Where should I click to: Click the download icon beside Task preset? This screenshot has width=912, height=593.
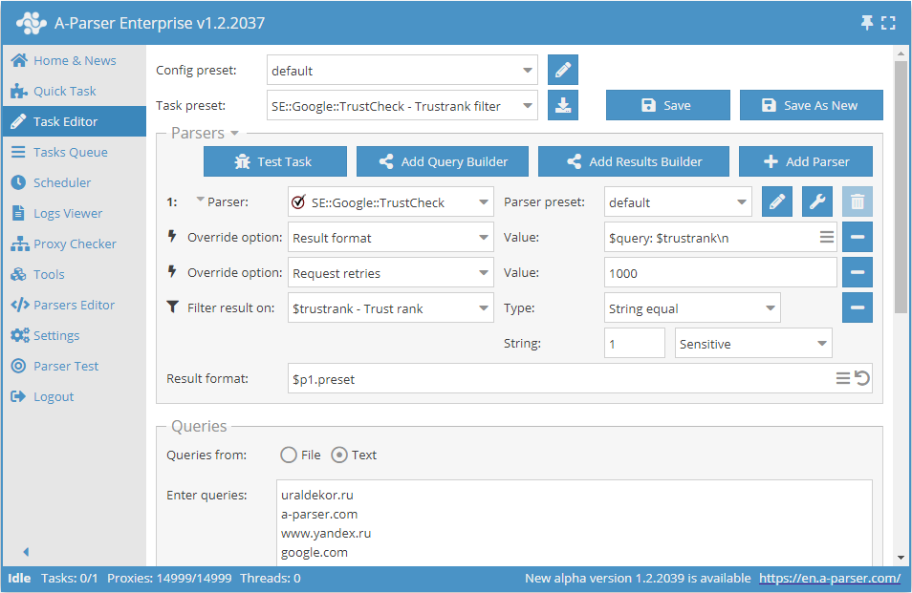point(563,106)
